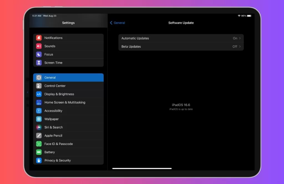The width and height of the screenshot is (284, 184).
Task: Tap the Settings heading in the sidebar
Action: (68, 23)
